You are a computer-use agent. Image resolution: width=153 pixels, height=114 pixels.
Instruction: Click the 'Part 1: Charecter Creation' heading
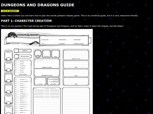26,21
